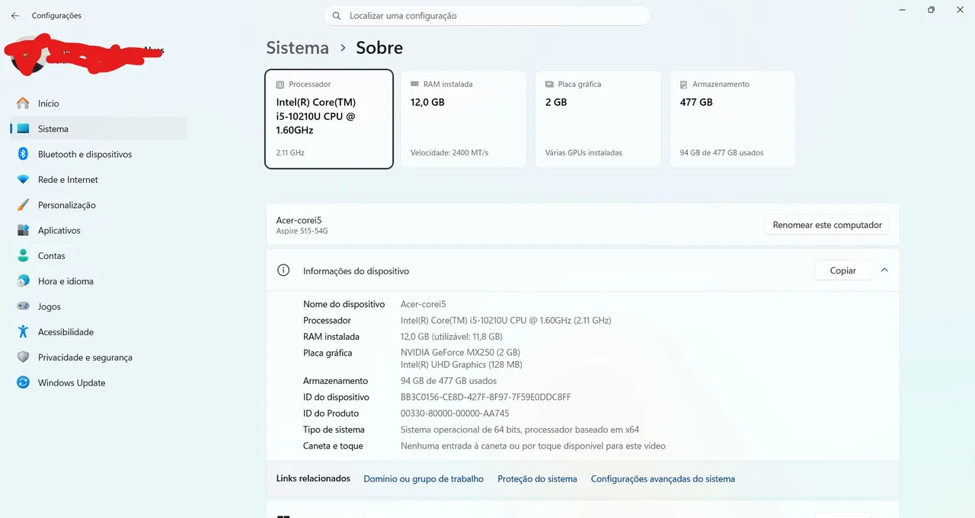Copy device information with Copiar button
Viewport: 975px width, 518px height.
[x=843, y=270]
